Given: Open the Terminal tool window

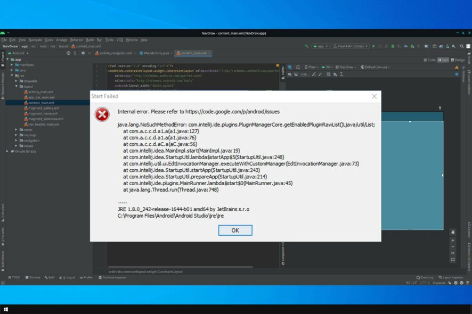Looking at the screenshot, I should [x=32, y=278].
